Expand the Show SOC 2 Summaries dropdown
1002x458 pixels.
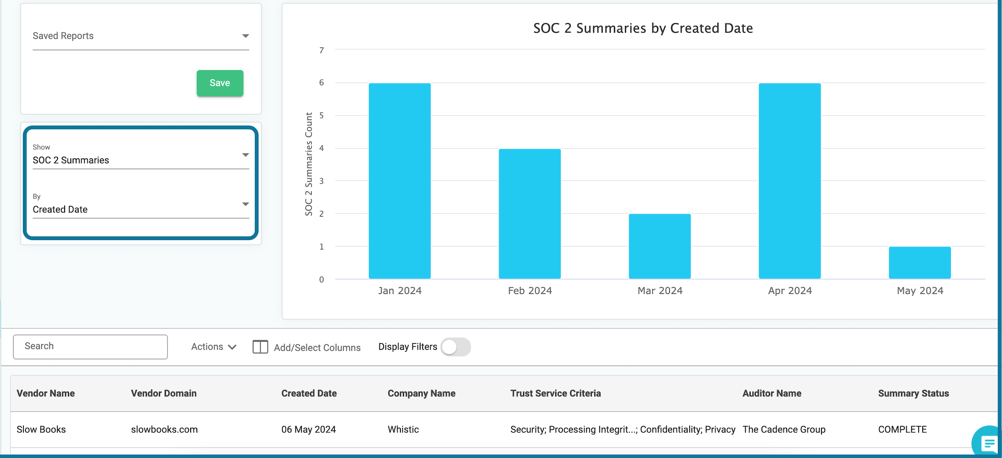pyautogui.click(x=141, y=155)
